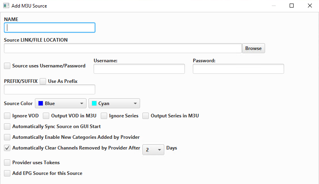Image resolution: width=319 pixels, height=184 pixels.
Task: Uncheck Automatically Clear Channels Removed by Provider
Action: [x=7, y=148]
